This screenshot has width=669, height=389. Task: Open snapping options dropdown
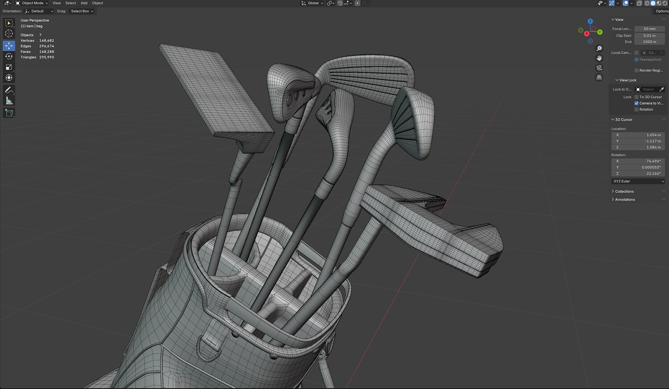(348, 3)
